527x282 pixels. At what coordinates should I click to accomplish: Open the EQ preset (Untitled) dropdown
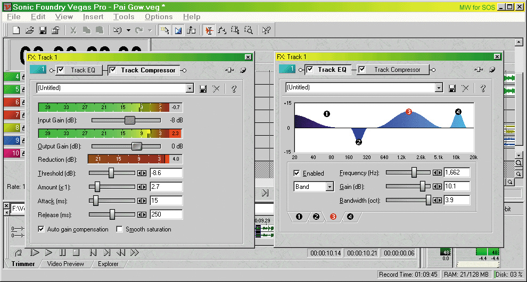pyautogui.click(x=439, y=88)
